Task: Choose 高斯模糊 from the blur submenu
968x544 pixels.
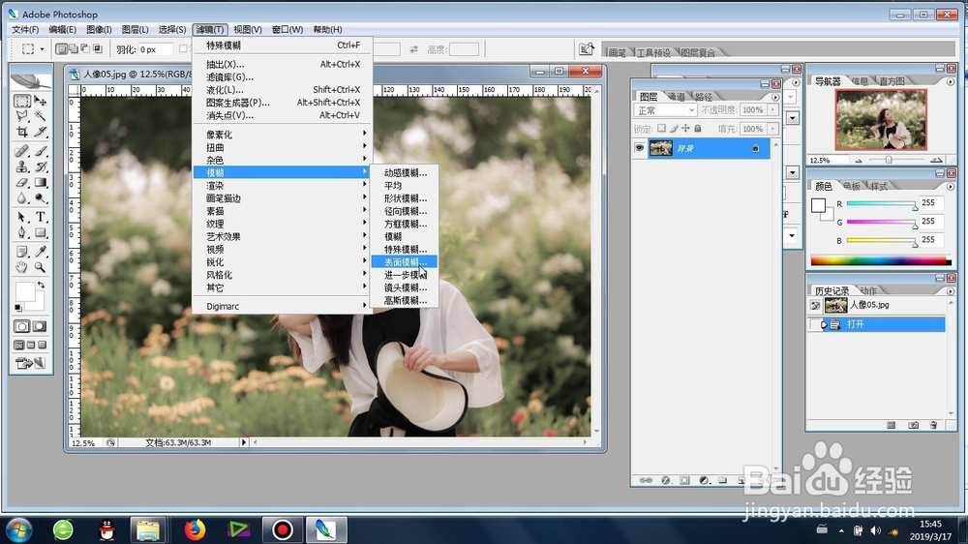Action: pyautogui.click(x=405, y=300)
